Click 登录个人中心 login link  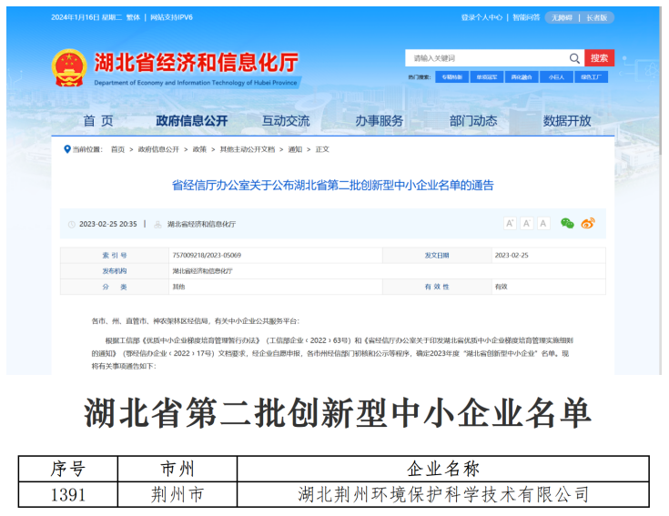tap(481, 17)
